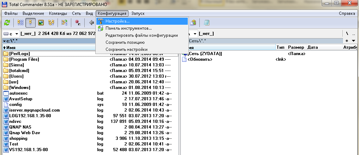Select the autoexec bat file icon

(x=6, y=93)
